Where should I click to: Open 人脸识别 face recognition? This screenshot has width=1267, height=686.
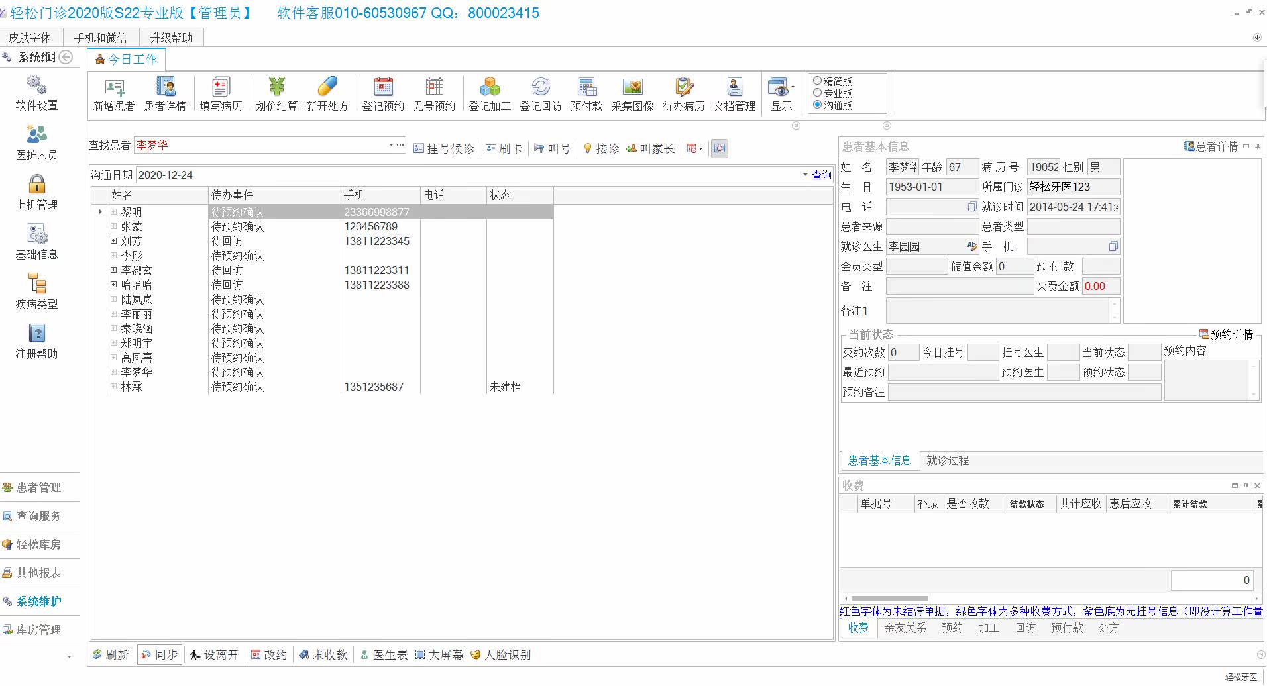click(x=500, y=655)
